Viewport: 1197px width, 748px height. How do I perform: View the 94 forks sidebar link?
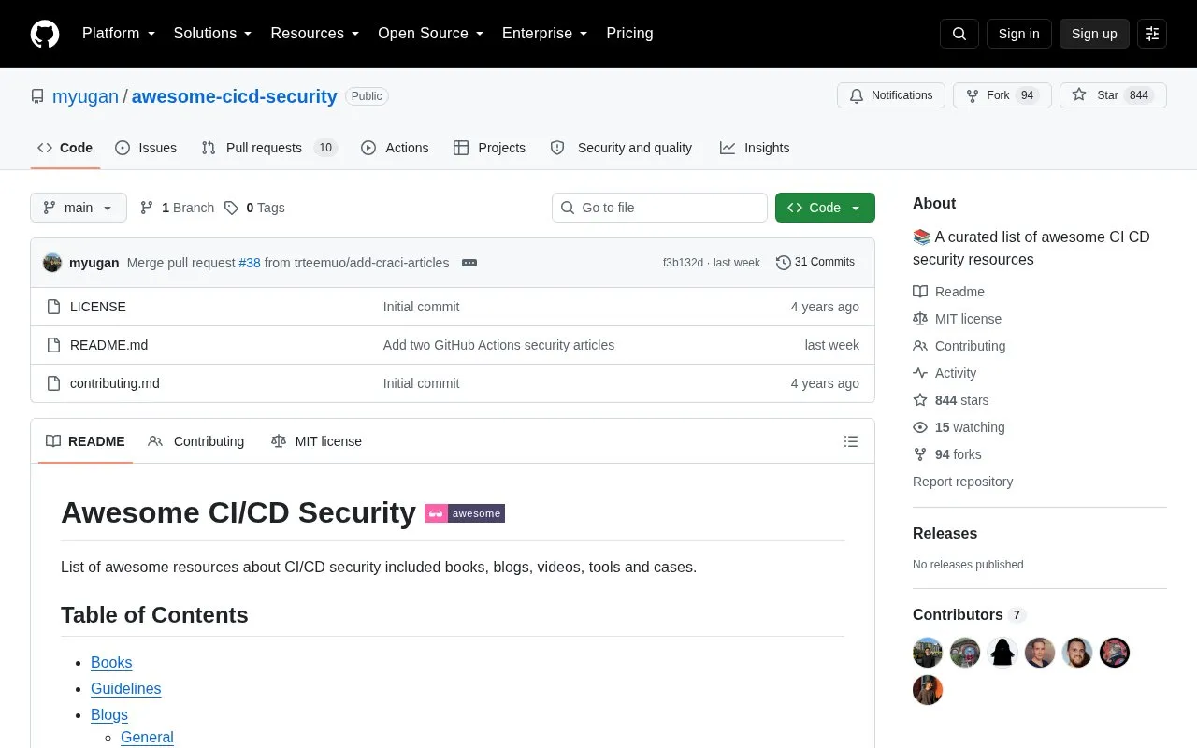pyautogui.click(x=947, y=454)
